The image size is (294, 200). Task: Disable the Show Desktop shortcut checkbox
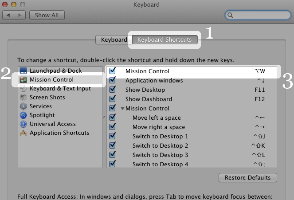[112, 89]
